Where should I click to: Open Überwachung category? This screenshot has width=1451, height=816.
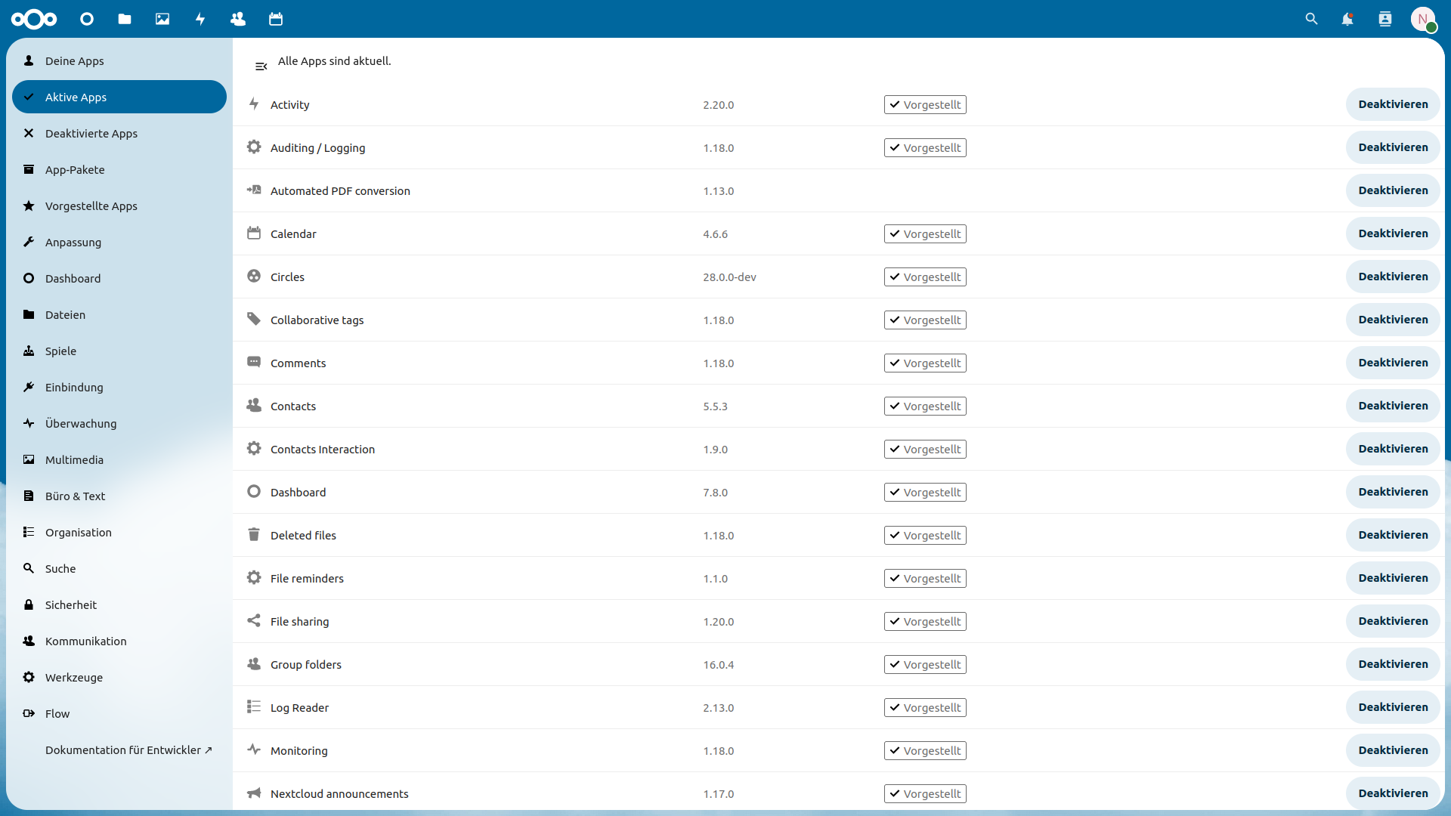tap(119, 423)
